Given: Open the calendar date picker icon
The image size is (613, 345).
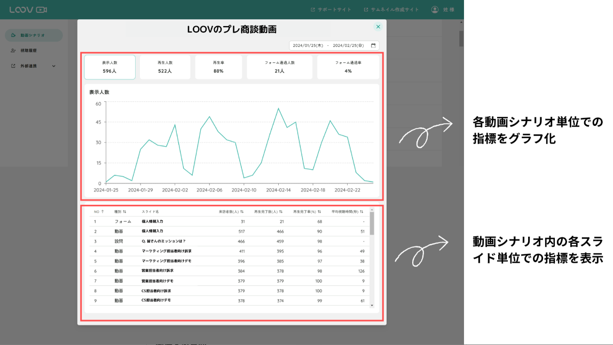Looking at the screenshot, I should [373, 46].
